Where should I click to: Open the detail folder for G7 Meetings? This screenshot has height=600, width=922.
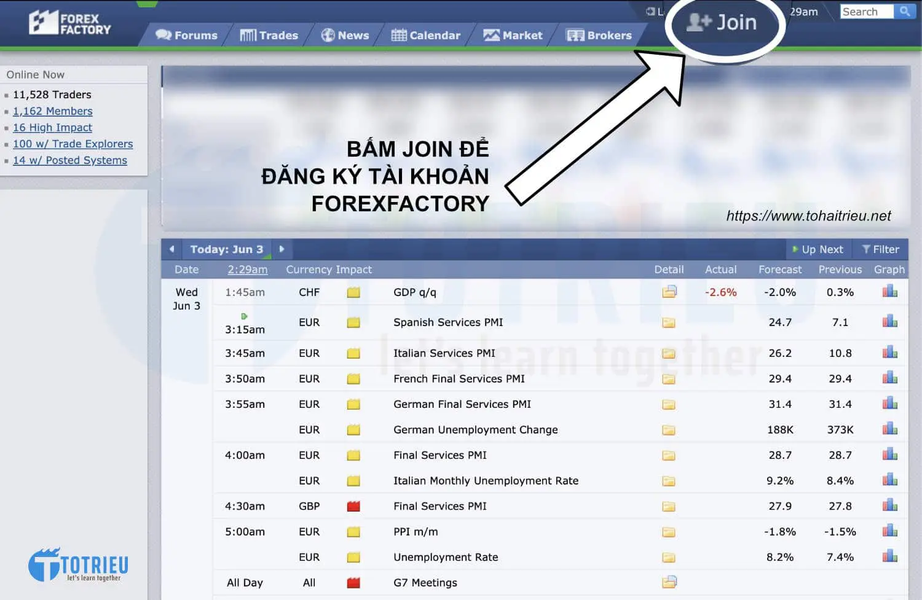(669, 582)
